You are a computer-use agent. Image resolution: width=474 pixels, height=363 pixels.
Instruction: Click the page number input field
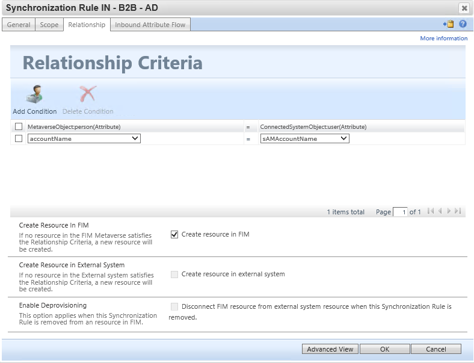(400, 212)
